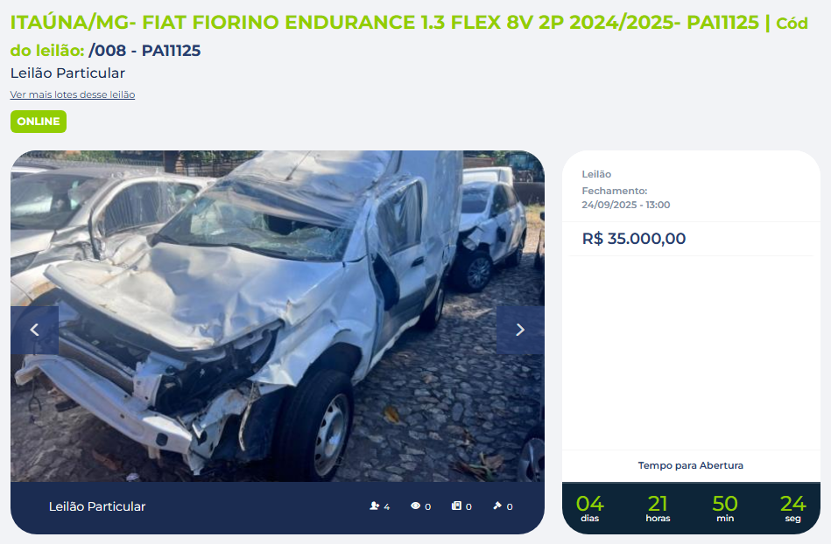Click the 'Tempo para Abertura' label
This screenshot has height=544, width=831.
(691, 465)
